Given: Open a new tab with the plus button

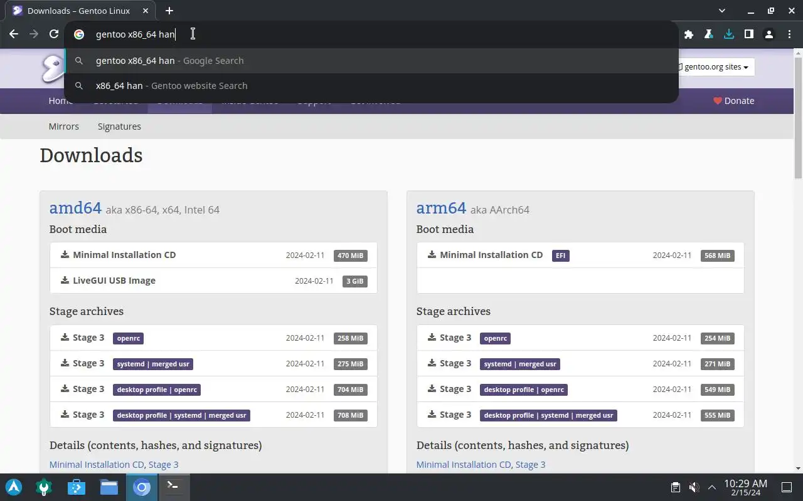Looking at the screenshot, I should point(169,11).
